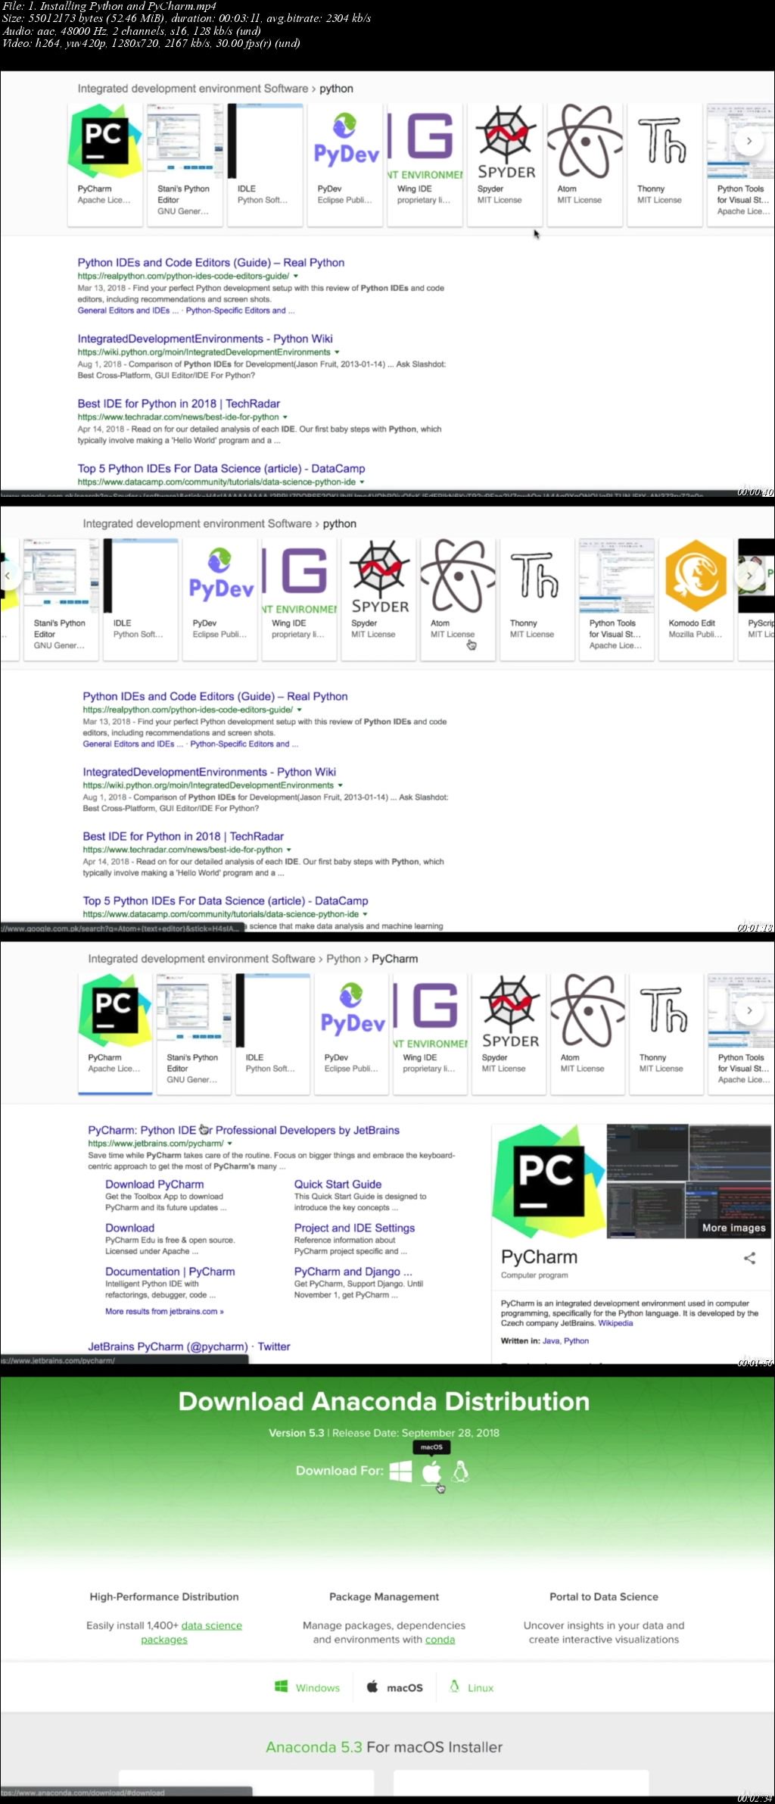Open the PyCharm card in the 00:00:40 frame carousel
The height and width of the screenshot is (1804, 775).
tap(105, 164)
